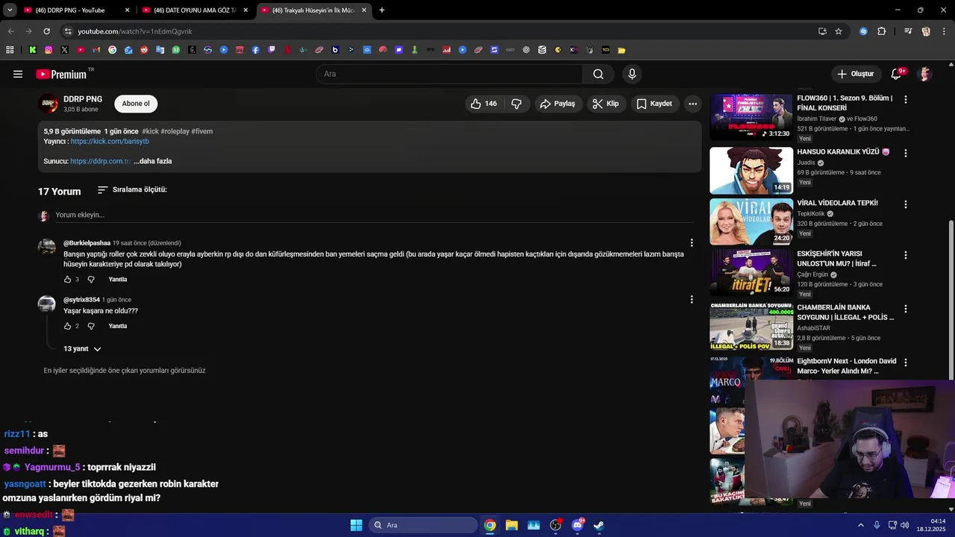Image resolution: width=955 pixels, height=537 pixels.
Task: Open DDRP PNG channel avatar
Action: (x=48, y=104)
